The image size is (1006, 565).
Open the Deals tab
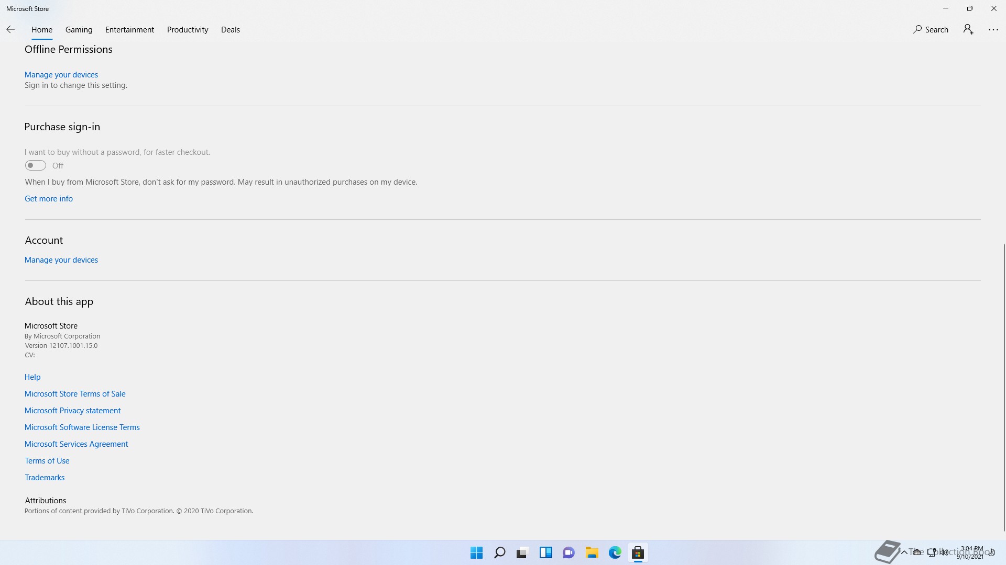pyautogui.click(x=231, y=30)
